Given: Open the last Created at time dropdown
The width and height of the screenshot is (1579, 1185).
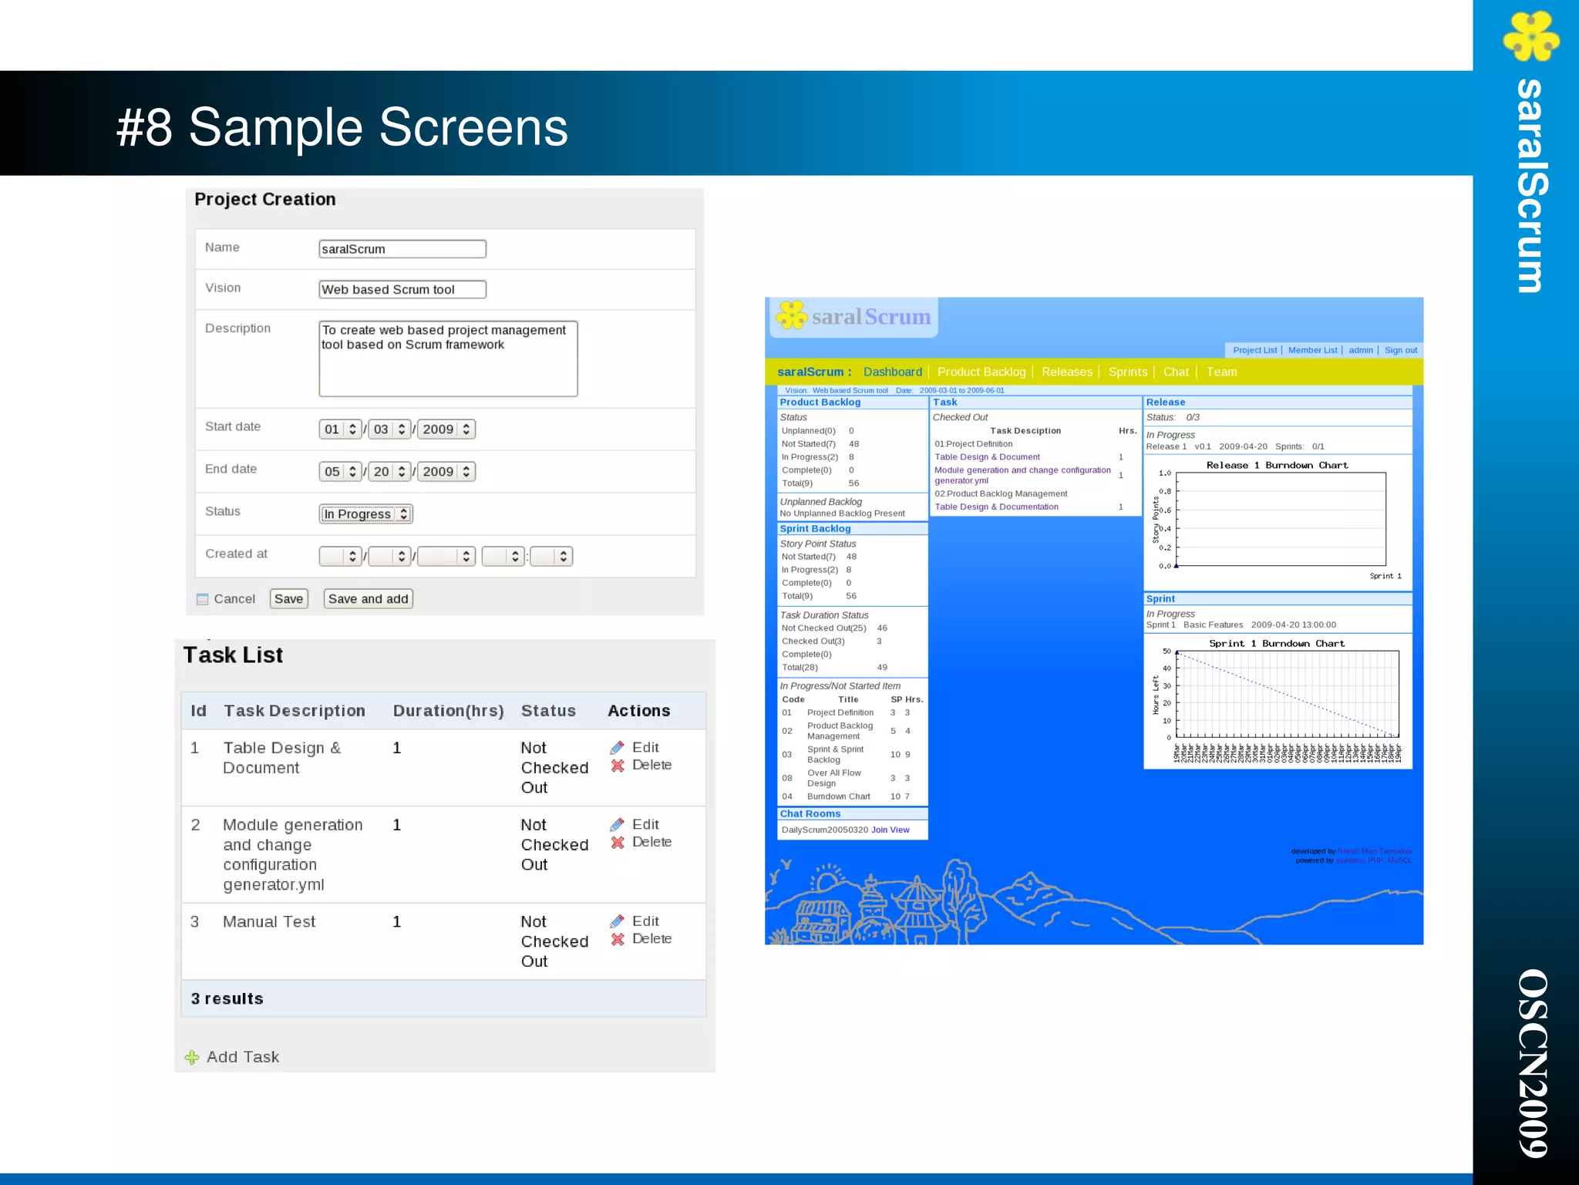Looking at the screenshot, I should pyautogui.click(x=552, y=556).
